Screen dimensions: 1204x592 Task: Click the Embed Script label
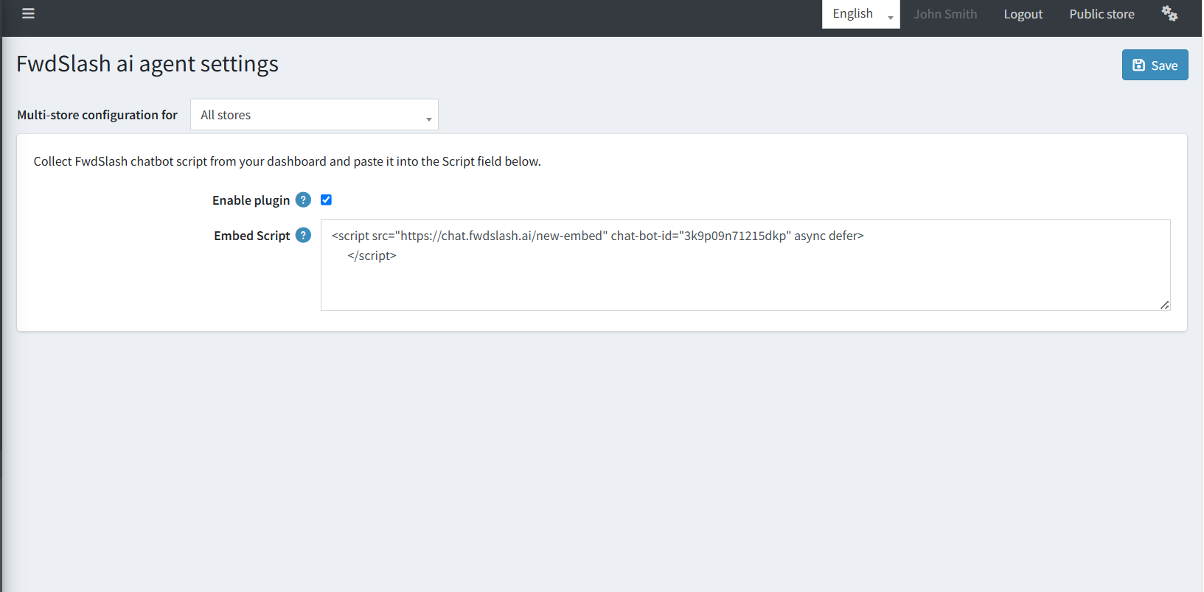tap(251, 236)
